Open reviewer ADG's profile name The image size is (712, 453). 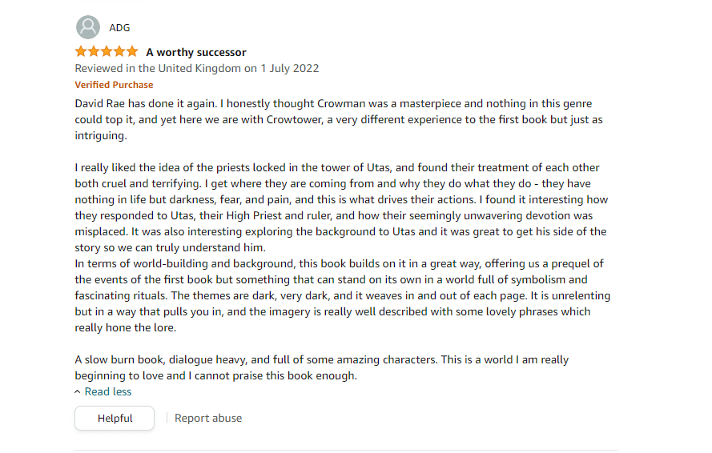pyautogui.click(x=119, y=28)
